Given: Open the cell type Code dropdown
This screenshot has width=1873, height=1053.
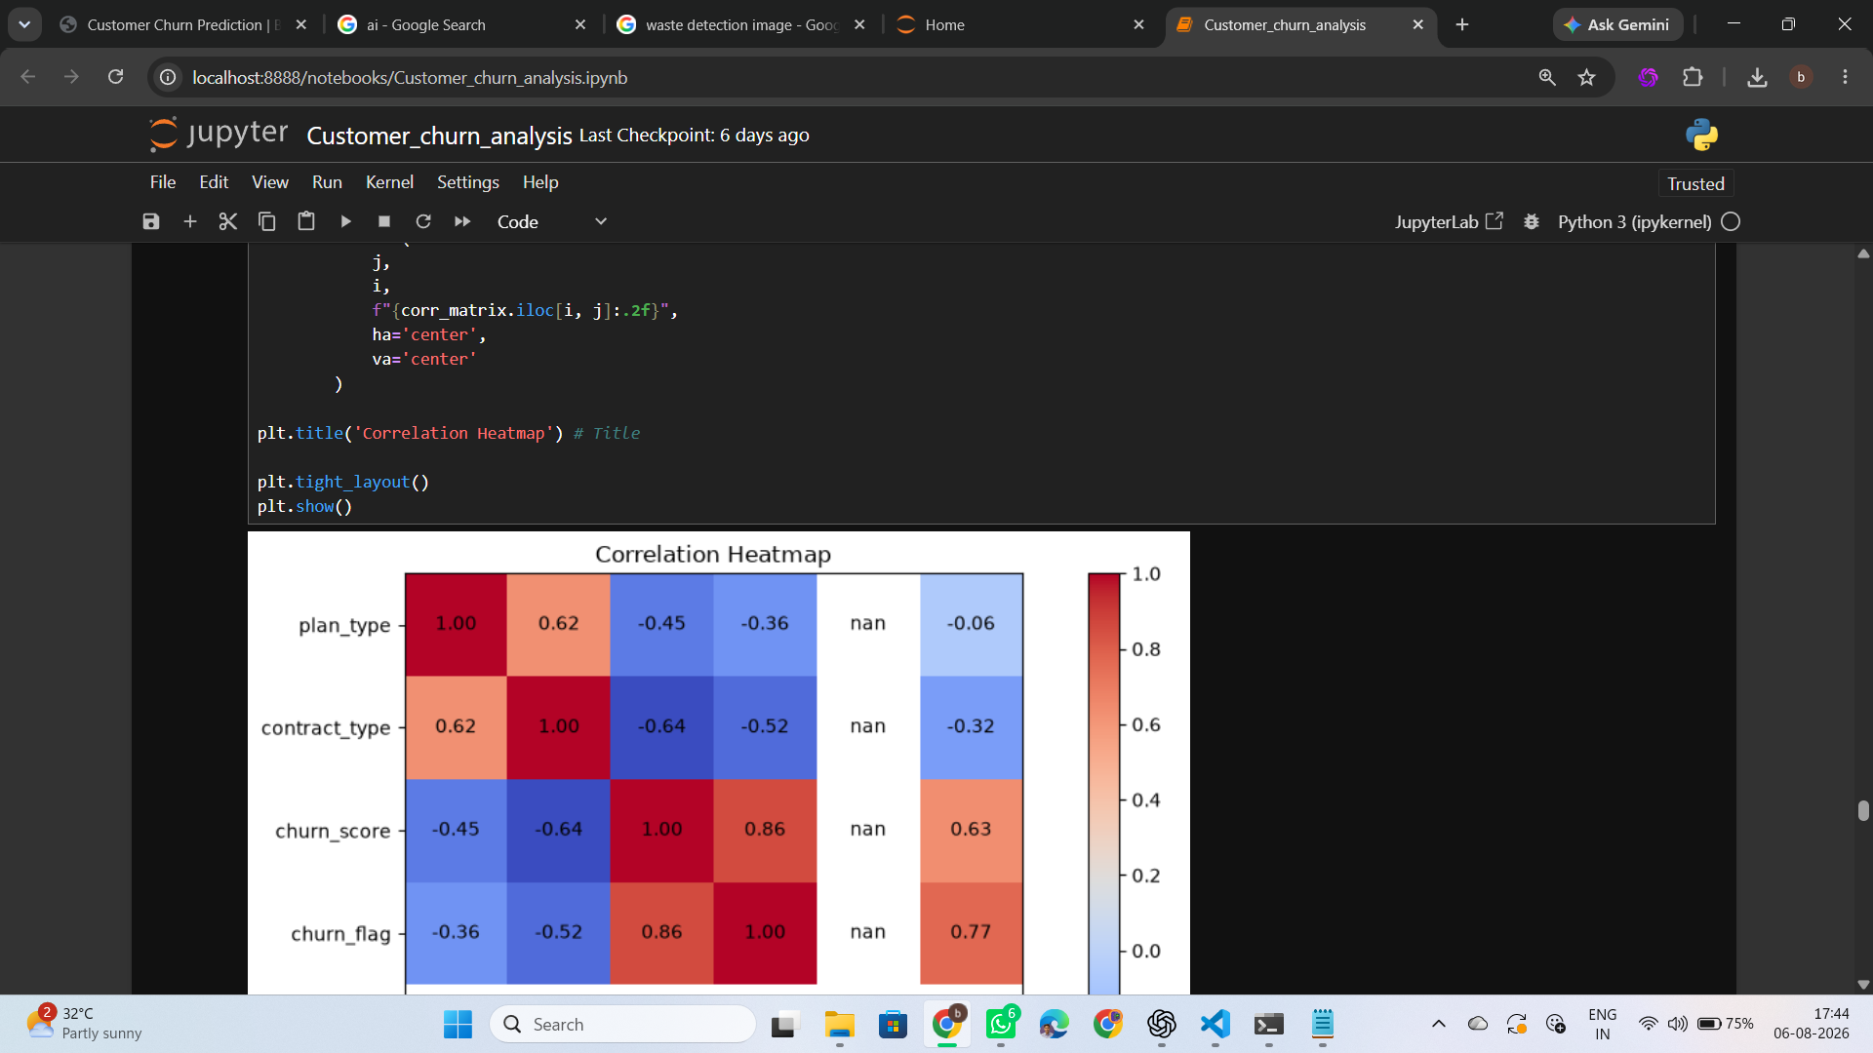Looking at the screenshot, I should [x=552, y=222].
